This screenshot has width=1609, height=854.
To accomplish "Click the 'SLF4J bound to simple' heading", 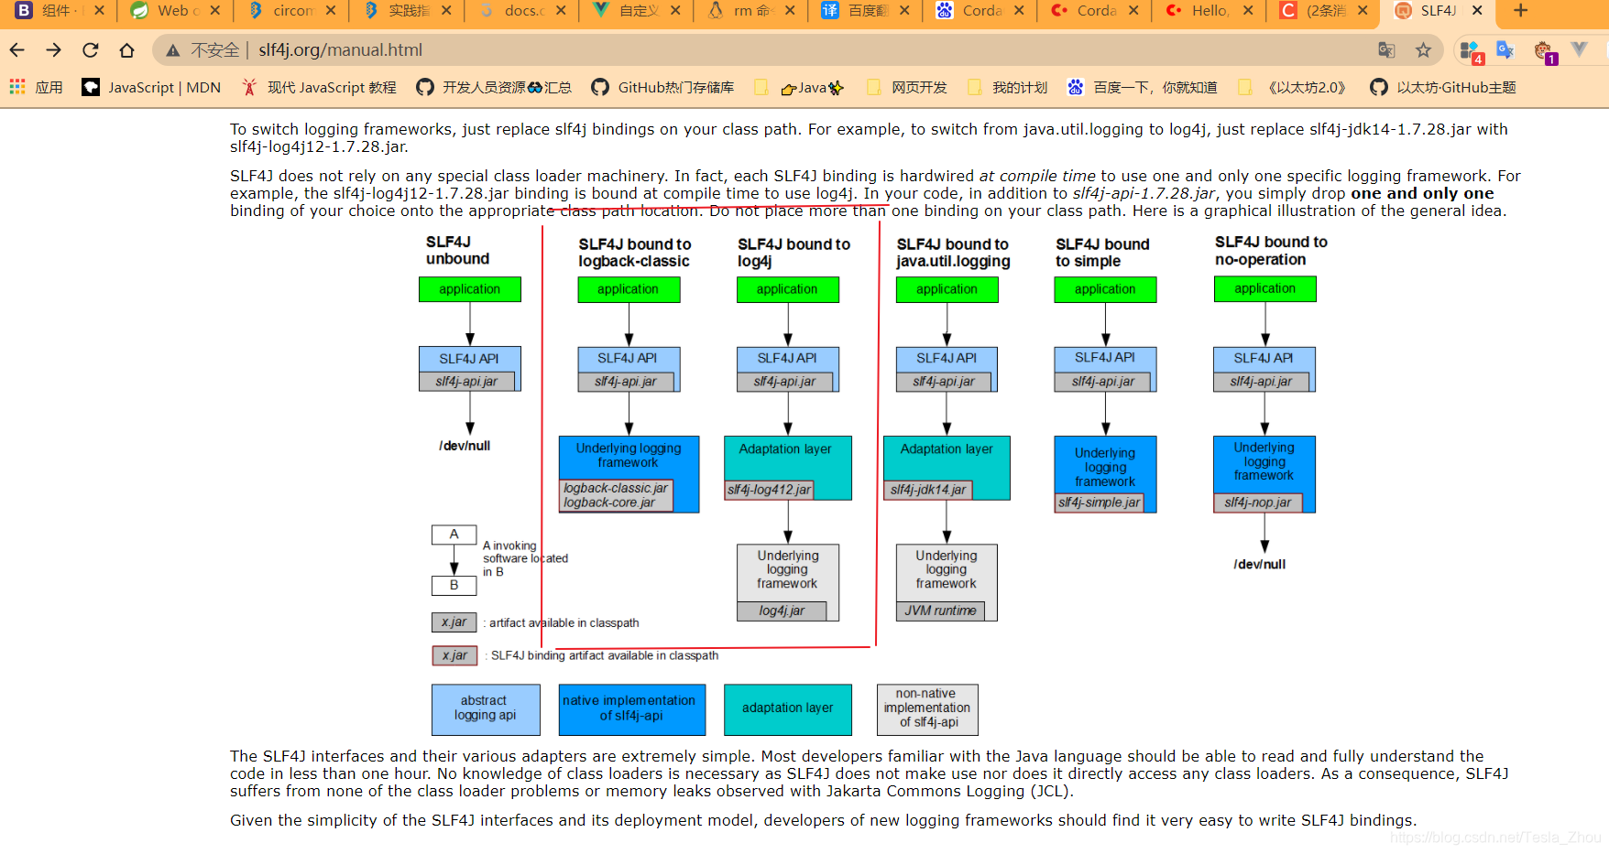I will [1102, 253].
